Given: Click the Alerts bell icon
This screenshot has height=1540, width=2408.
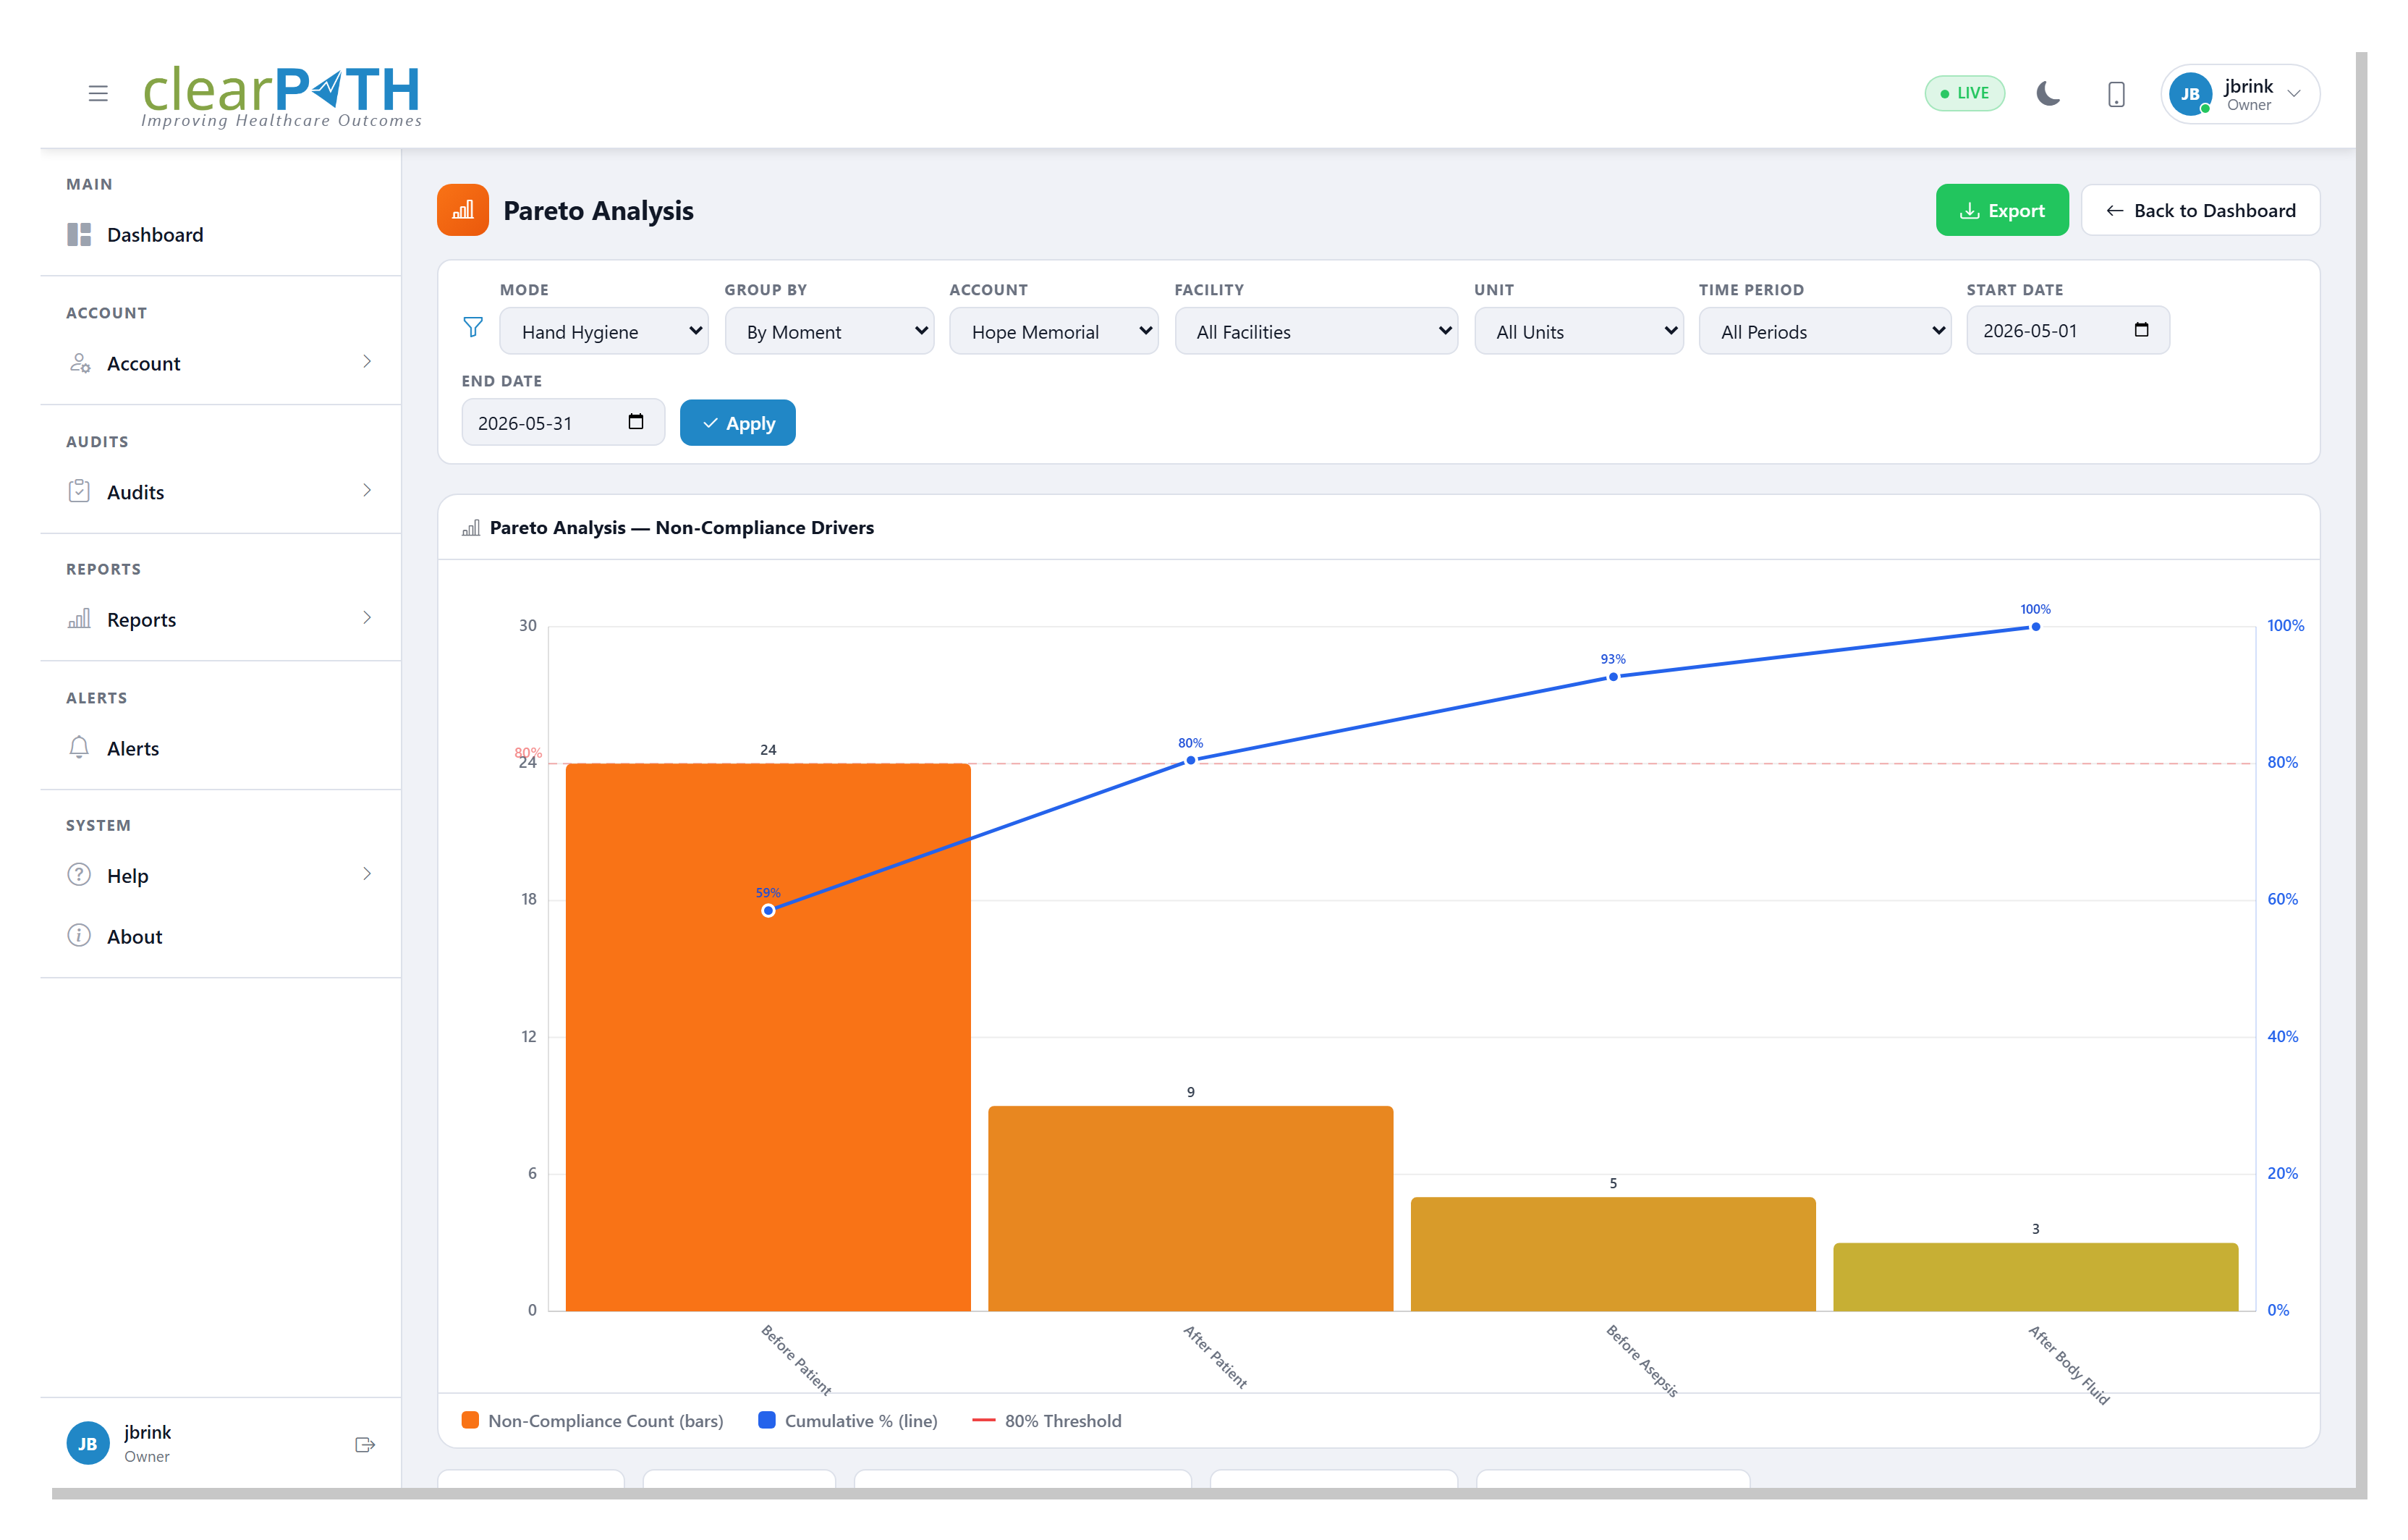Looking at the screenshot, I should tap(79, 748).
